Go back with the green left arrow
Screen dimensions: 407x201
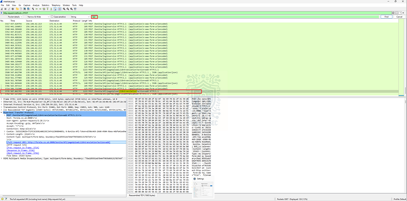(37, 9)
